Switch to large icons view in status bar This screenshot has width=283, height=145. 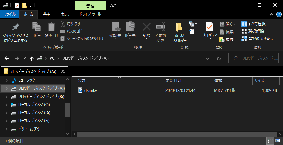tap(278, 141)
